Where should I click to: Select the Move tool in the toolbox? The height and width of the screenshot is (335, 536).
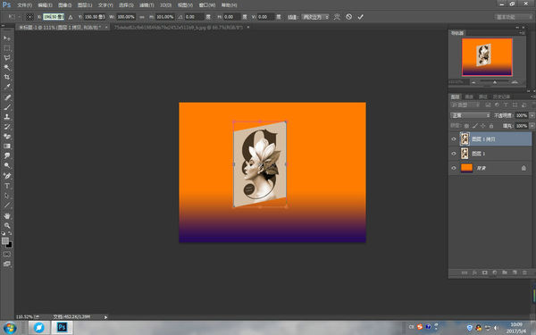7,38
